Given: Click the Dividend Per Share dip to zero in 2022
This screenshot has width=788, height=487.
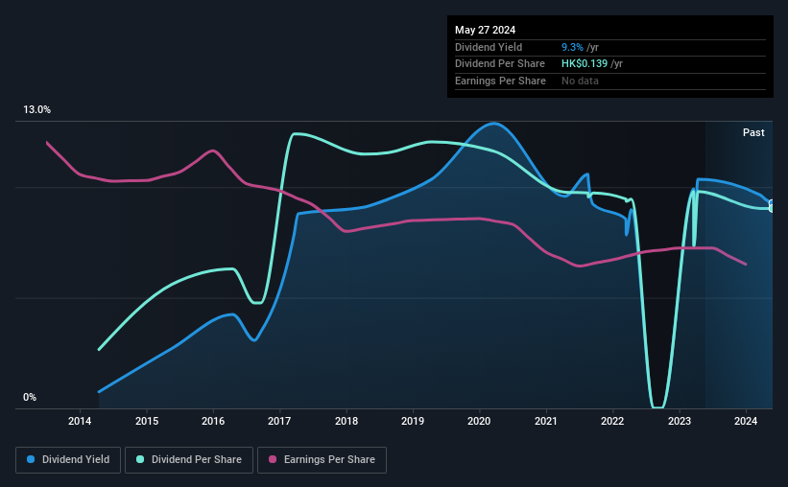Looking at the screenshot, I should (x=657, y=406).
